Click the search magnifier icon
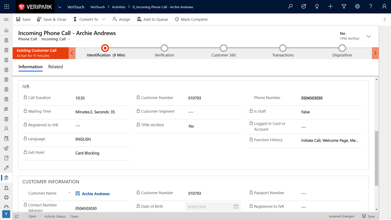 pyautogui.click(x=290, y=6)
